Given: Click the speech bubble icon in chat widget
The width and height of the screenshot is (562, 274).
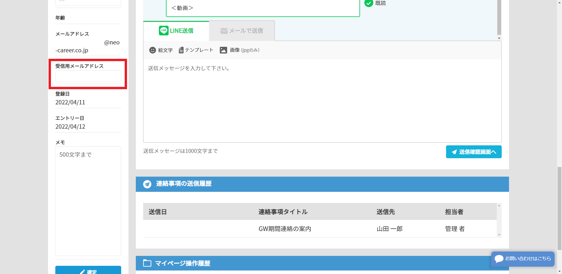Looking at the screenshot, I should pyautogui.click(x=499, y=259).
